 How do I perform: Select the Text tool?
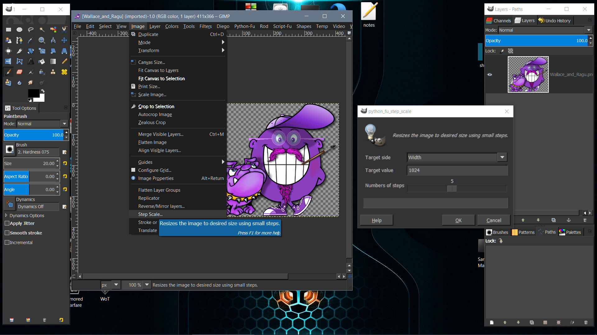[30, 61]
